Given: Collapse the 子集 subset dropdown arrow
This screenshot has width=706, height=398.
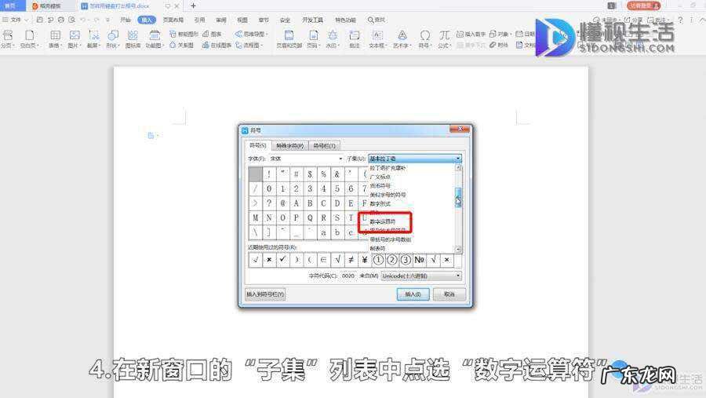Looking at the screenshot, I should [458, 159].
